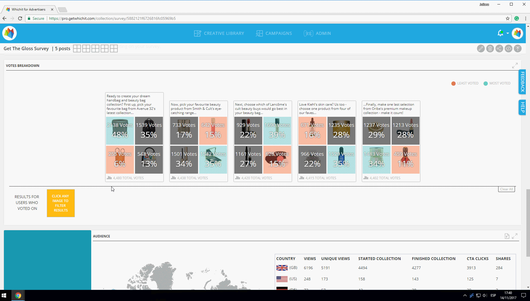Click the yellow filter results box
This screenshot has width=530, height=301.
(61, 203)
